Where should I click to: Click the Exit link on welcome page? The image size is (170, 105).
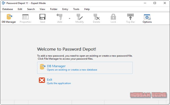click(x=50, y=79)
